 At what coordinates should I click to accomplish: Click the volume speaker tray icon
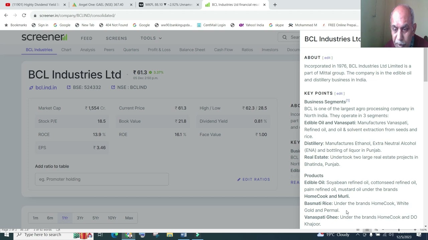click(391, 235)
